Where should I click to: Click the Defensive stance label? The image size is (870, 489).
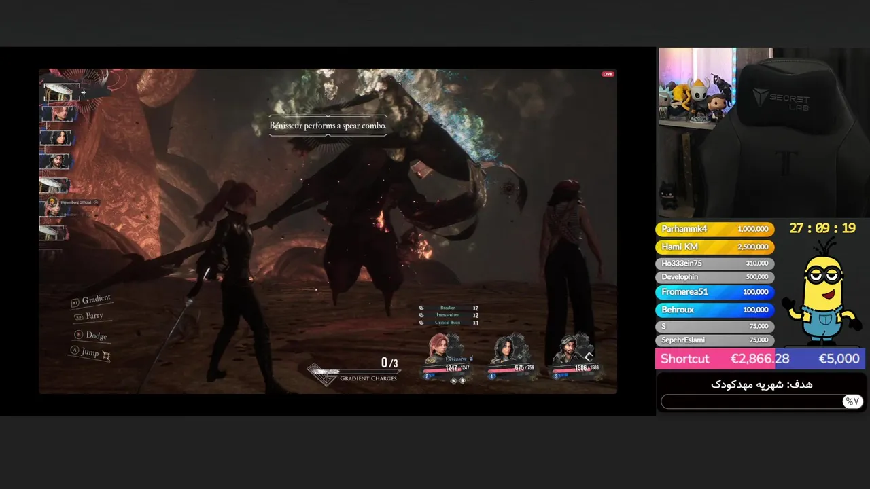tap(456, 359)
